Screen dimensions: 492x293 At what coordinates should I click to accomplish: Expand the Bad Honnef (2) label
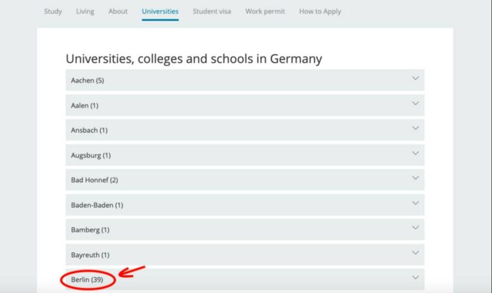pos(94,180)
